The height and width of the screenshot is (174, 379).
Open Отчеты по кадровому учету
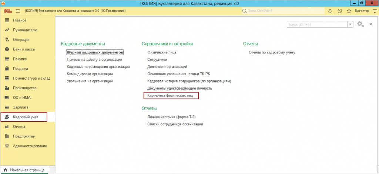[272, 52]
